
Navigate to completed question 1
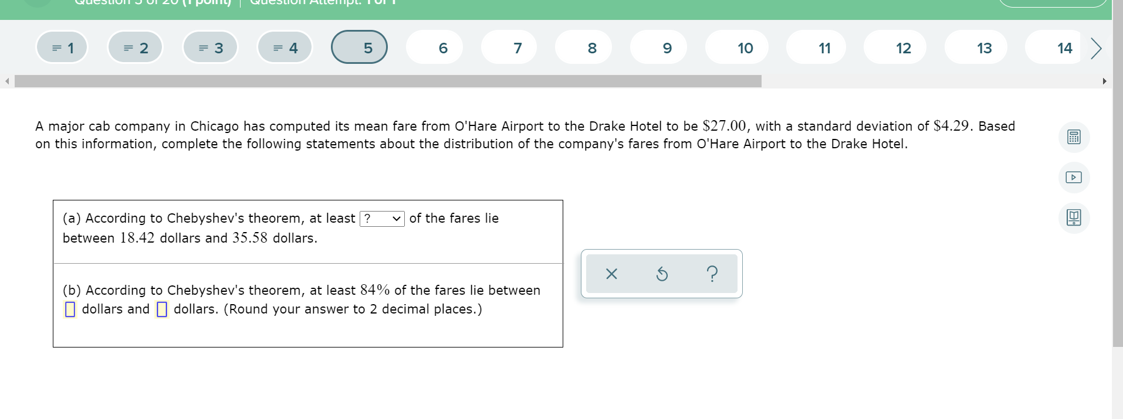pos(61,47)
